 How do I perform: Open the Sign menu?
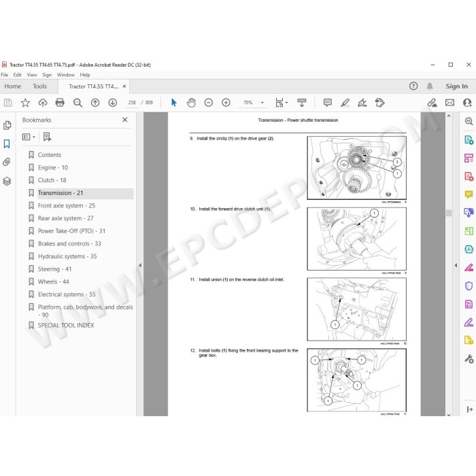(47, 75)
